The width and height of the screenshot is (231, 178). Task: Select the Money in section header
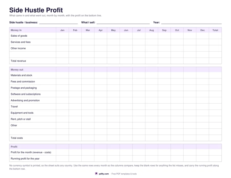pos(16,30)
